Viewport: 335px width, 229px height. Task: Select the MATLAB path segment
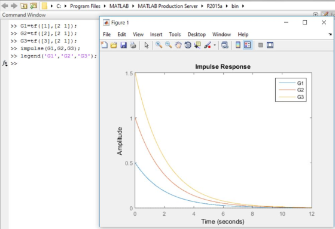[x=119, y=6]
